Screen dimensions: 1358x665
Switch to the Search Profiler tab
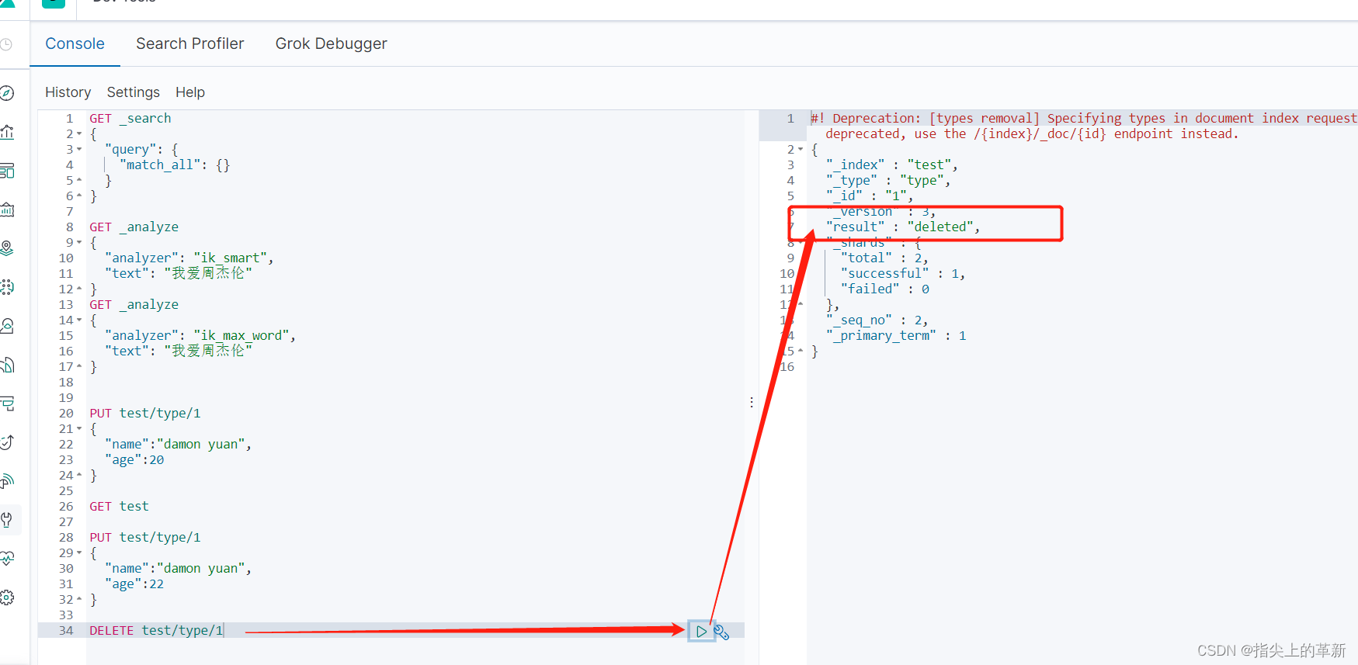[x=190, y=43]
